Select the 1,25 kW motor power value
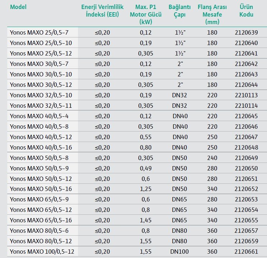Screen dimensions: 267x258 tap(146, 189)
